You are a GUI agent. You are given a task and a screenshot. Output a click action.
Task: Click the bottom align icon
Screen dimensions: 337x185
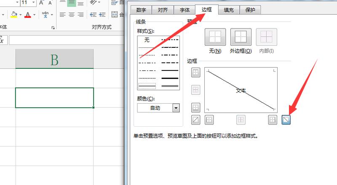point(80,3)
